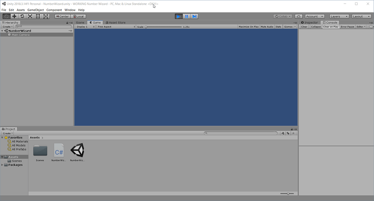Open the cloud services panel icon
374x201 pixels.
click(x=299, y=16)
